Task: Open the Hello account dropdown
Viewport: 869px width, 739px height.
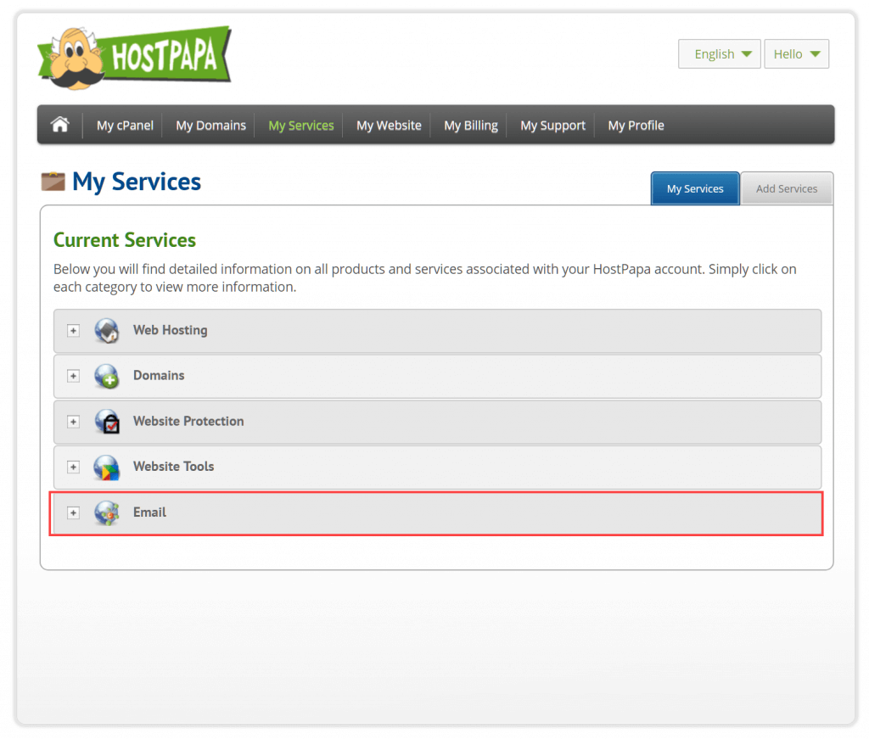Action: (x=796, y=53)
